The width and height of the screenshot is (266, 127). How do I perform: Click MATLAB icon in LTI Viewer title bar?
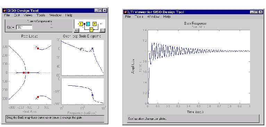(x=125, y=12)
